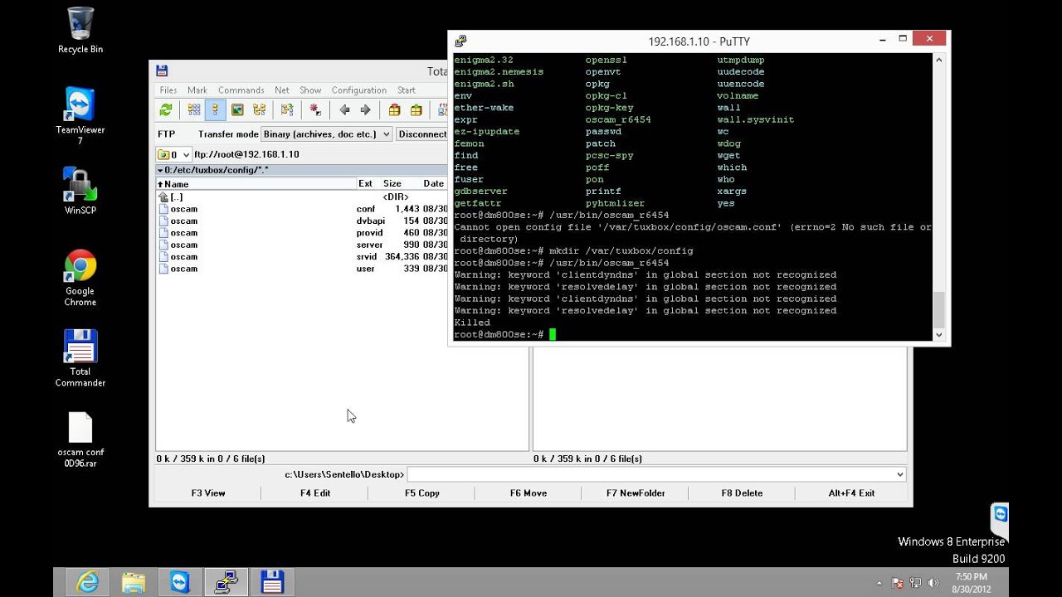Show hidden tray icons arrow
Image resolution: width=1062 pixels, height=597 pixels.
879,583
